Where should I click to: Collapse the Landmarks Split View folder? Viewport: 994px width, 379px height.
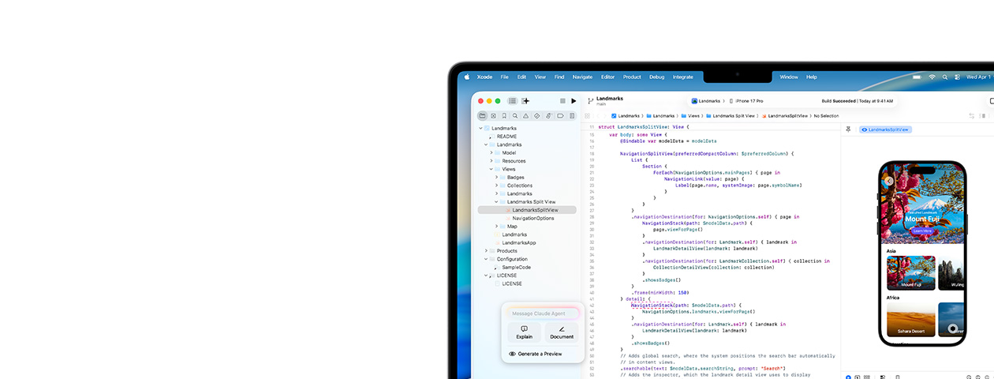pyautogui.click(x=496, y=201)
